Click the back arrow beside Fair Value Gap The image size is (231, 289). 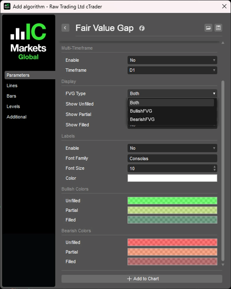pos(65,28)
